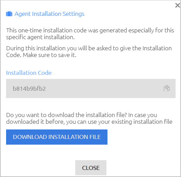Click the word 'Agent' in the title
181x177 pixels.
pos(23,14)
